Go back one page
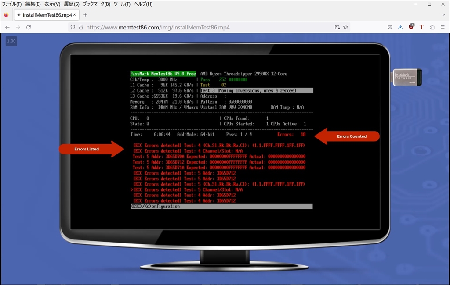This screenshot has height=300, width=450. [7, 27]
